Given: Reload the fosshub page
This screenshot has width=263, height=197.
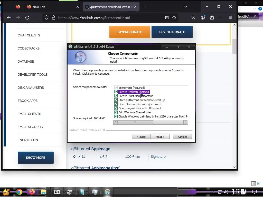Looking at the screenshot, I should pyautogui.click(x=27, y=18).
